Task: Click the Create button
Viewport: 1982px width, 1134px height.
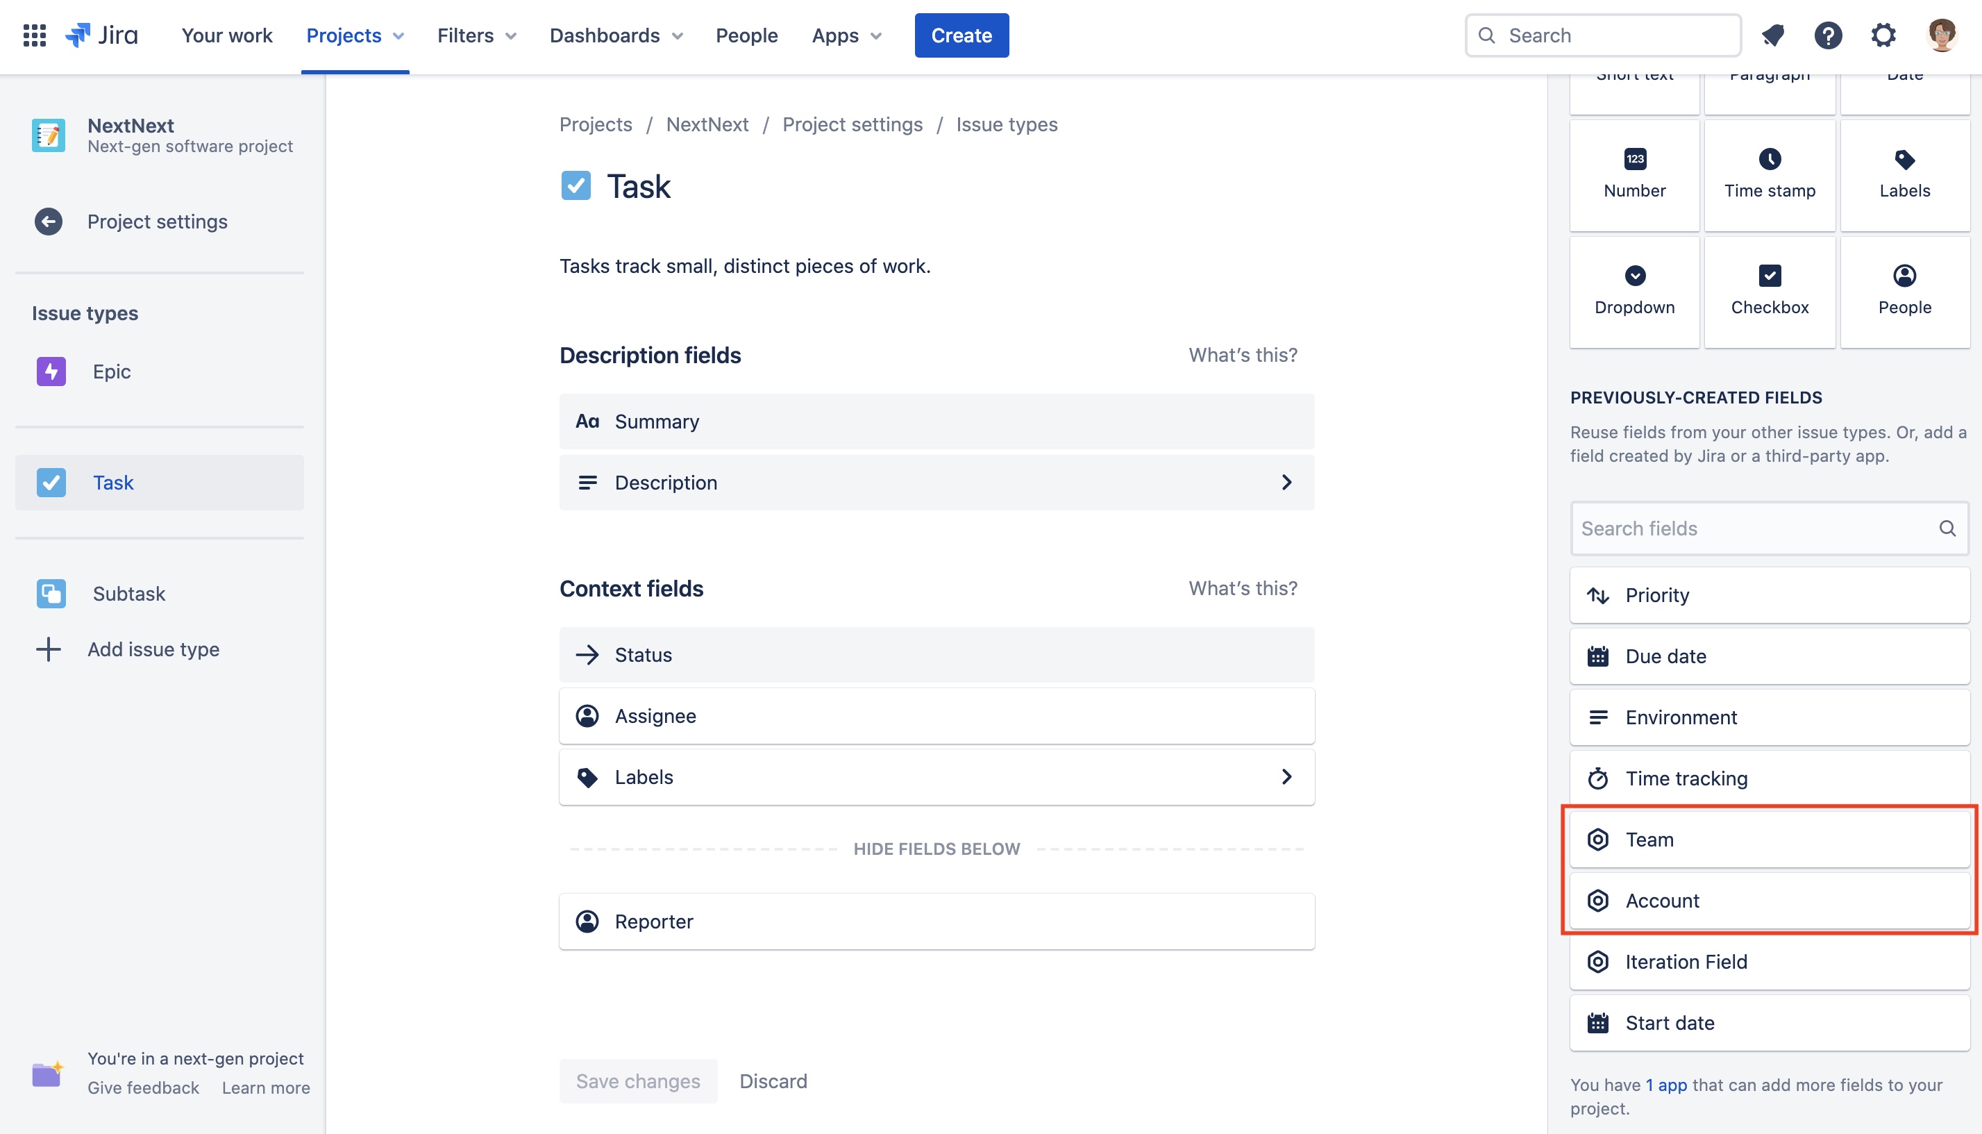Action: pos(961,35)
